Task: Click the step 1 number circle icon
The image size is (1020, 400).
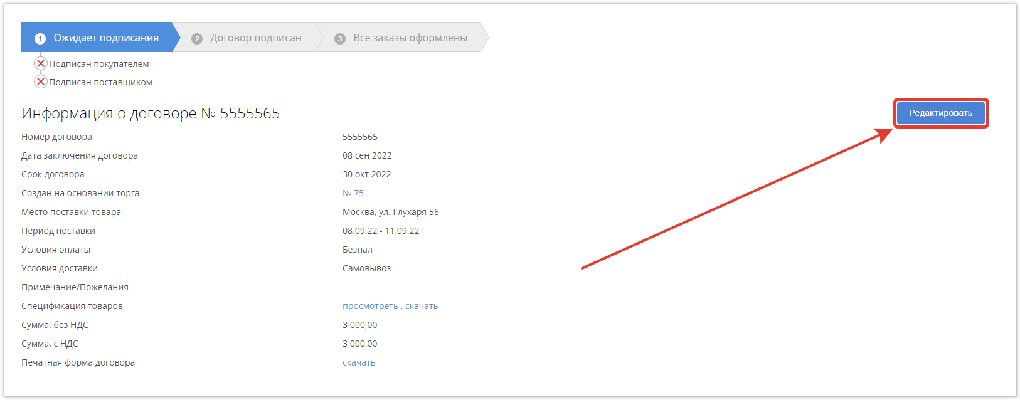Action: (40, 38)
